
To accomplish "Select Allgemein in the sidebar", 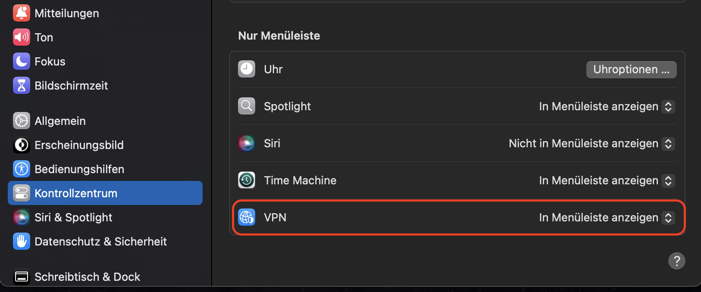I will (x=60, y=121).
